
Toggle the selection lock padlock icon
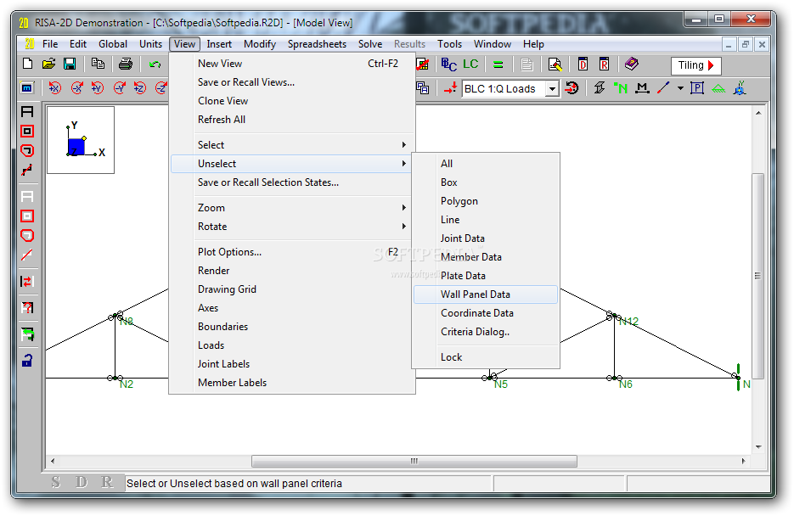(x=27, y=360)
